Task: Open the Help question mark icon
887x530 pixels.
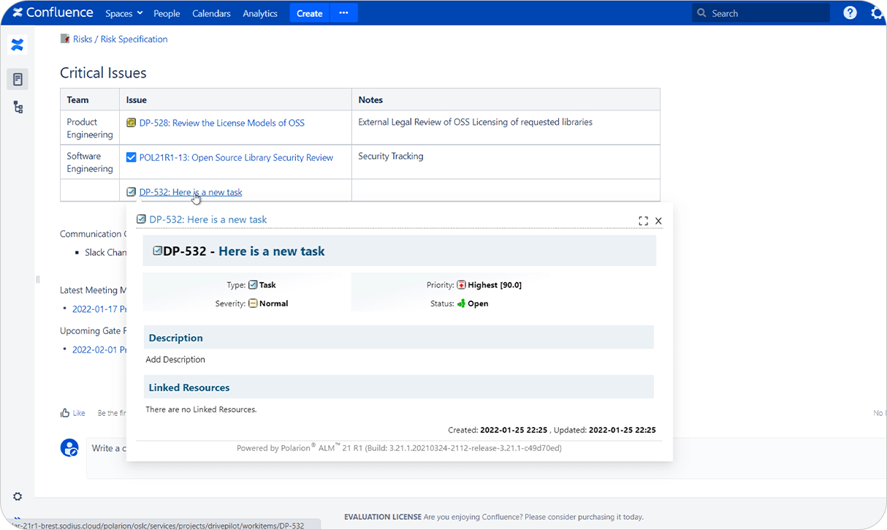Action: 850,13
